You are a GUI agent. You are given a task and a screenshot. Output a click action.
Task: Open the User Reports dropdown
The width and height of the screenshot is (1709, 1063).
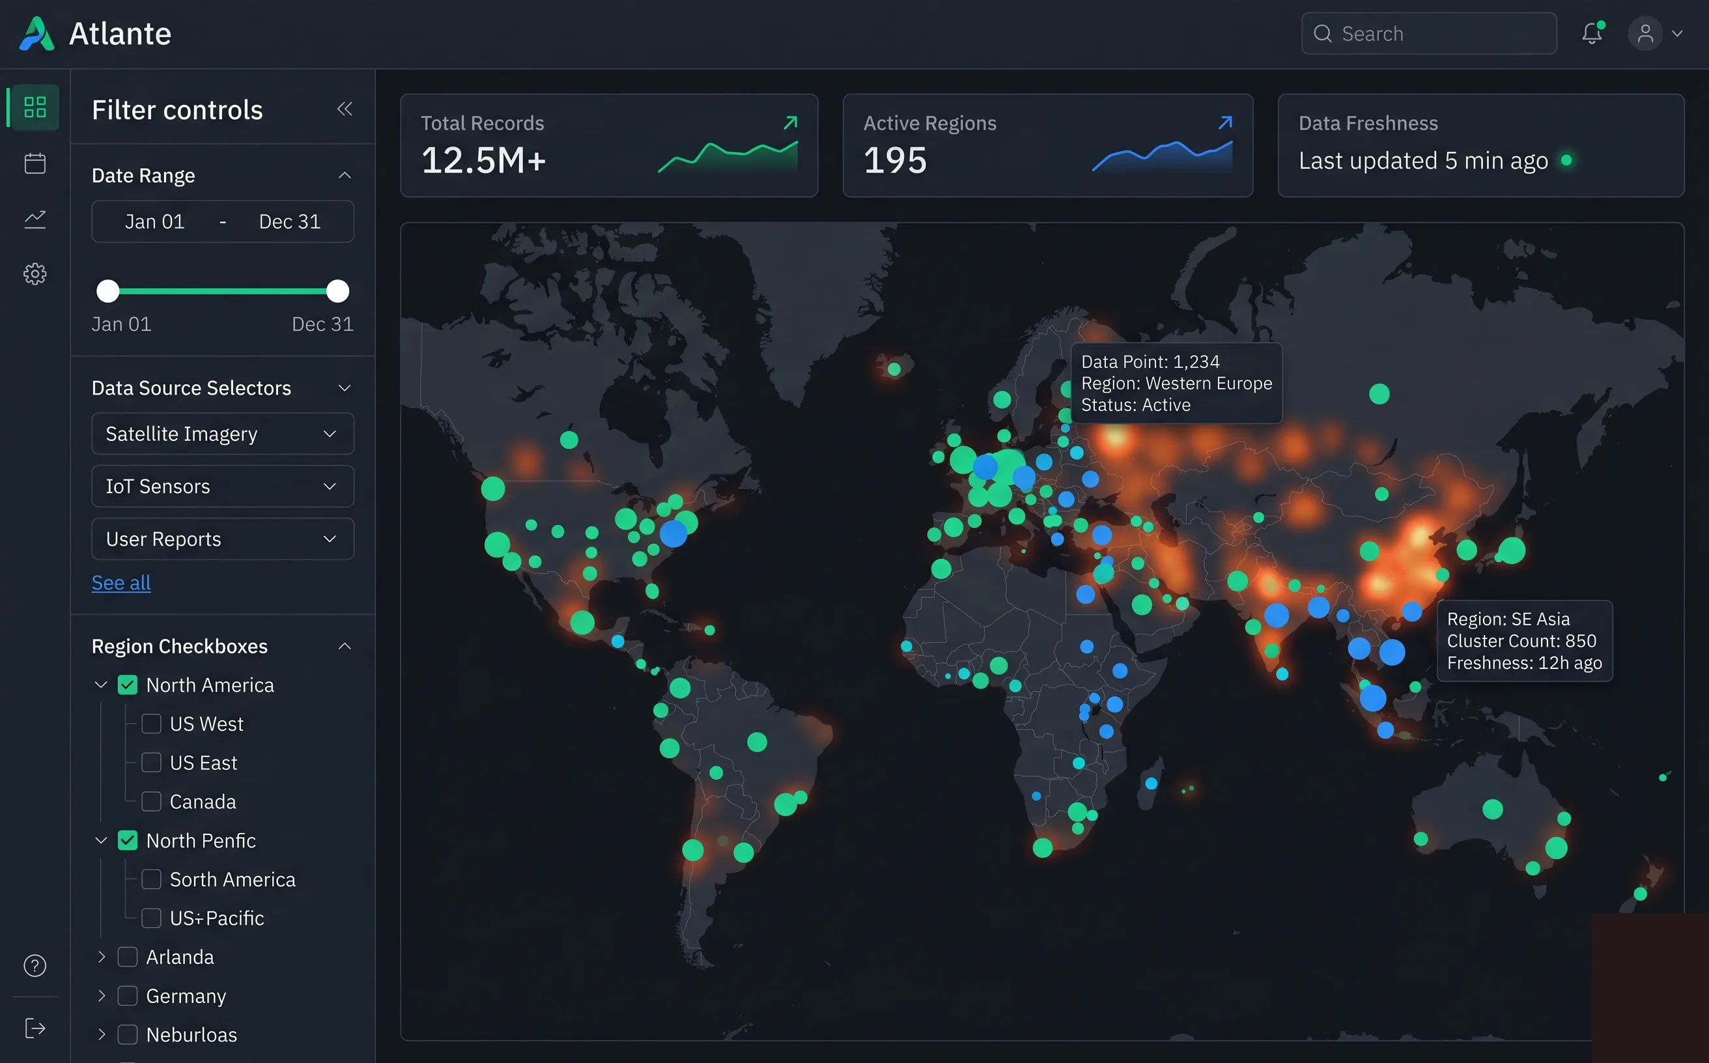(223, 539)
